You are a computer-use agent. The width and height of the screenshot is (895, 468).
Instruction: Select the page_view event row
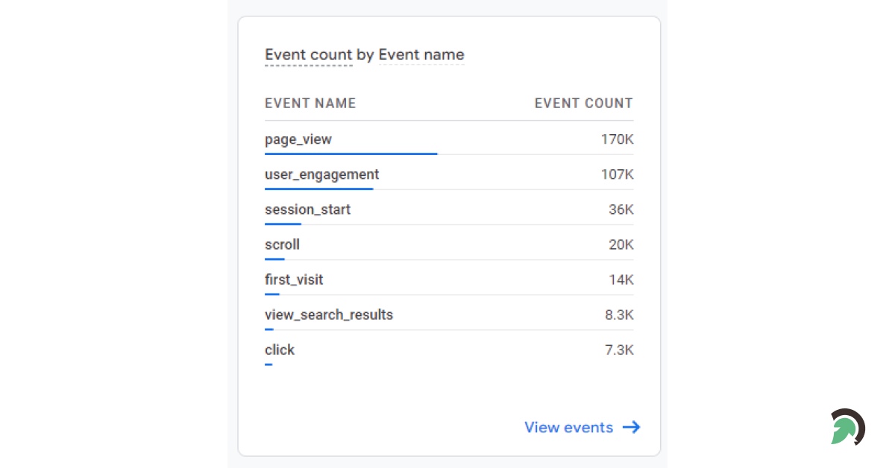click(x=298, y=139)
